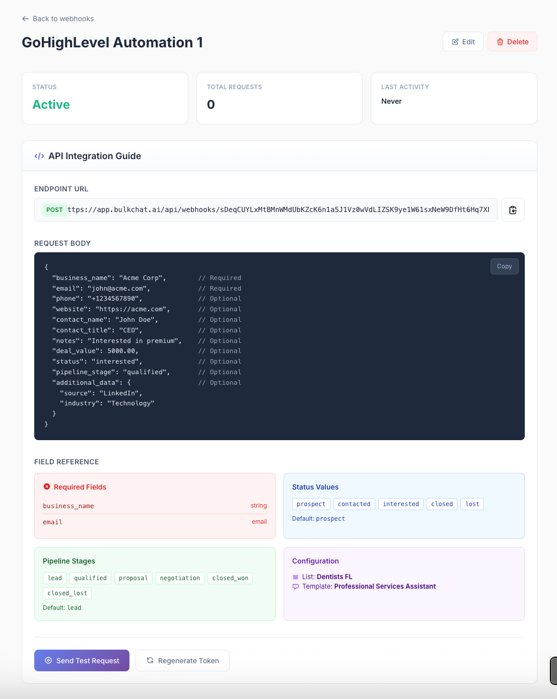The width and height of the screenshot is (557, 699).
Task: Click the play icon in Send Test Request
Action: 48,660
